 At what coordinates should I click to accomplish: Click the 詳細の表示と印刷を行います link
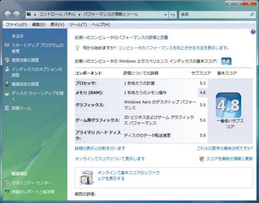click(100, 148)
